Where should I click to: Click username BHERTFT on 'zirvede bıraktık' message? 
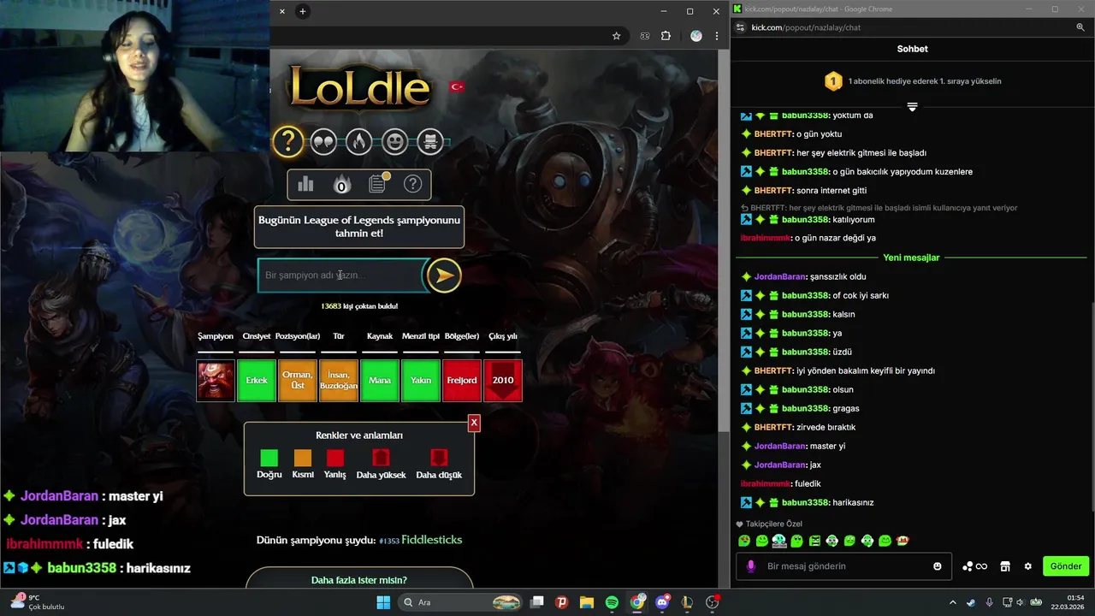773,427
